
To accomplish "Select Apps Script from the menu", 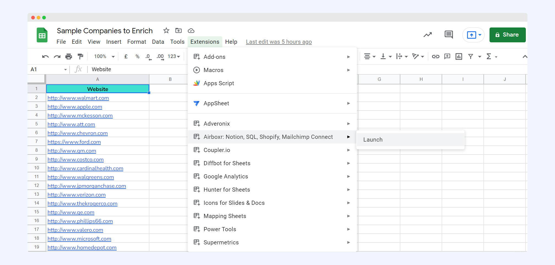I will point(272,83).
